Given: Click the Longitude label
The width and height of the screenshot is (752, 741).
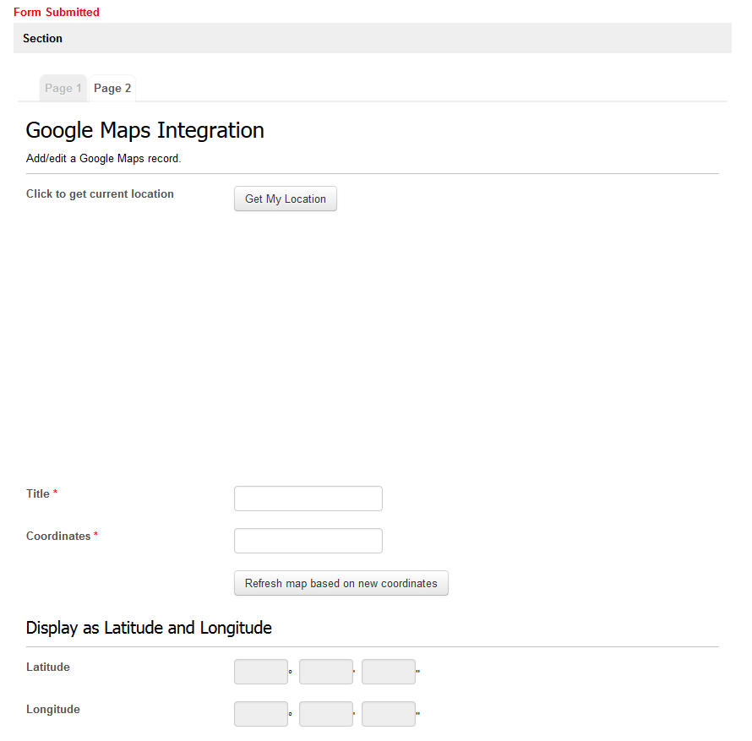Looking at the screenshot, I should (53, 709).
